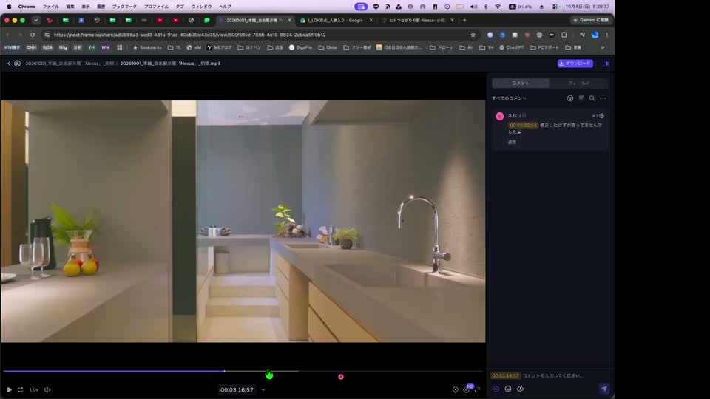Click the video preview to toggle playback
Image resolution: width=710 pixels, height=399 pixels.
[x=243, y=221]
